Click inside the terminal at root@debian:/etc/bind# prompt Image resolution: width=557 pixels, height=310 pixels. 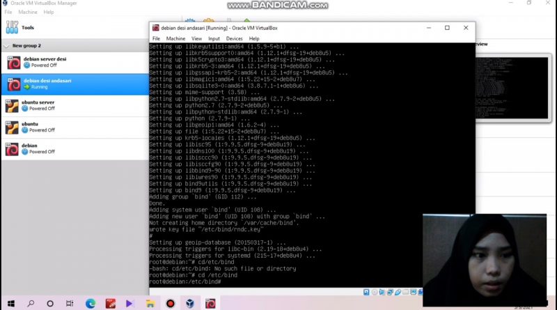click(x=185, y=281)
